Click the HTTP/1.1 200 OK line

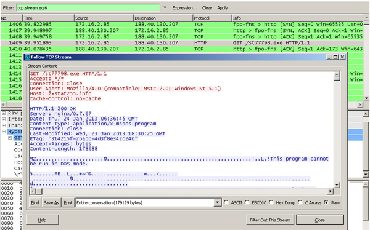[53, 109]
